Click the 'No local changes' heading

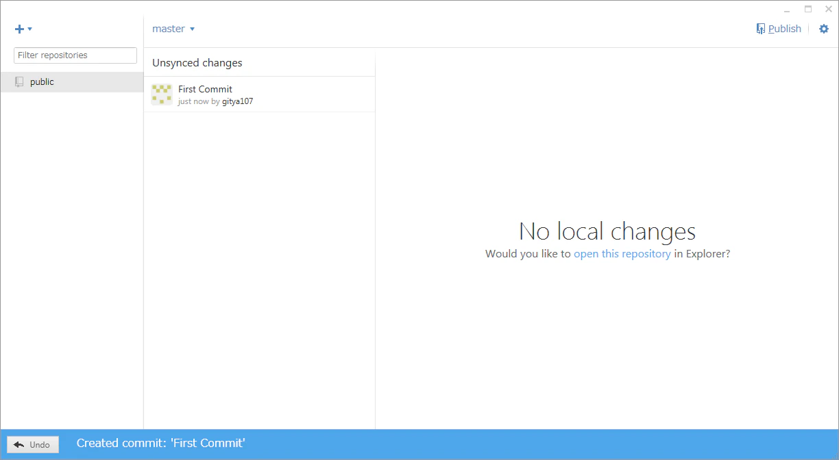tap(607, 231)
